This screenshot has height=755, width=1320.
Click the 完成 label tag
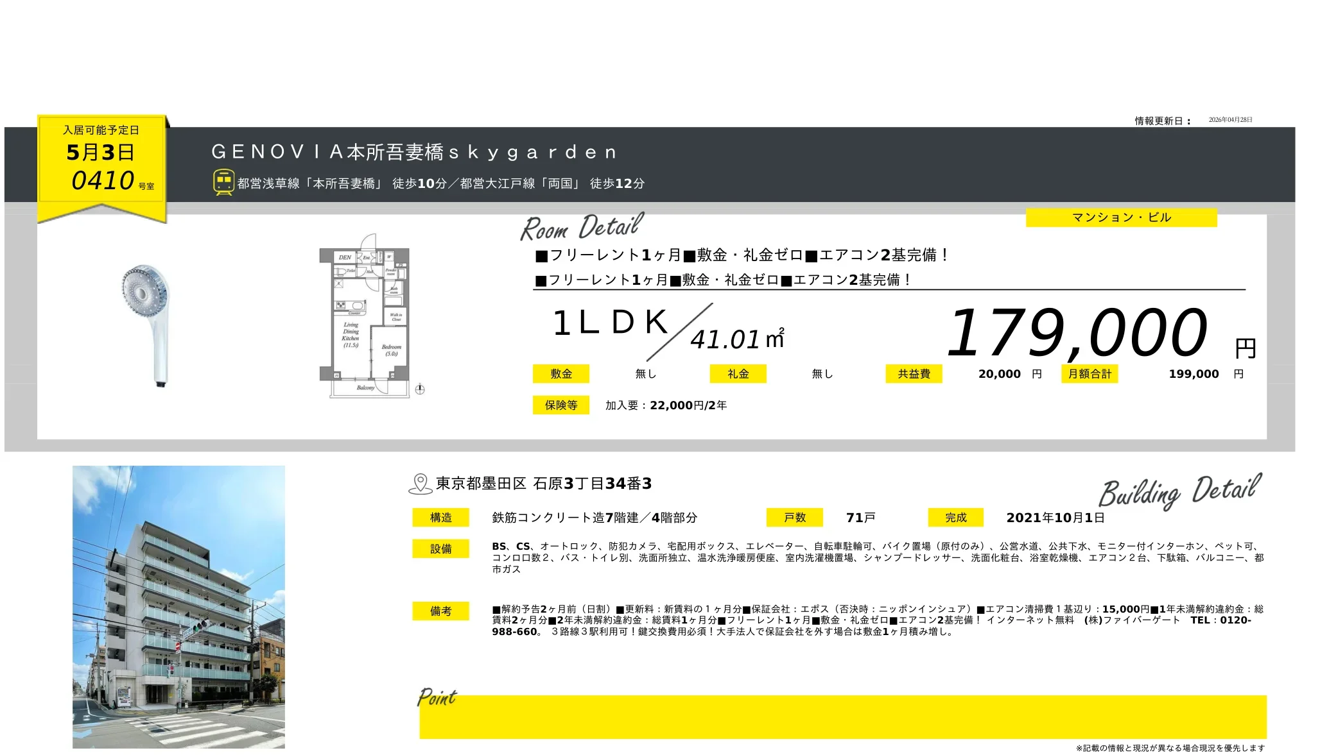pyautogui.click(x=955, y=518)
